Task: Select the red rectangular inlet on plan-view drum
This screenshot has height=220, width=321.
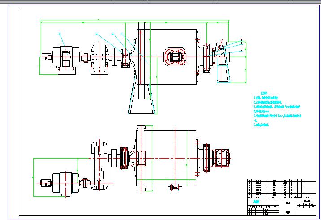Action: [141, 158]
